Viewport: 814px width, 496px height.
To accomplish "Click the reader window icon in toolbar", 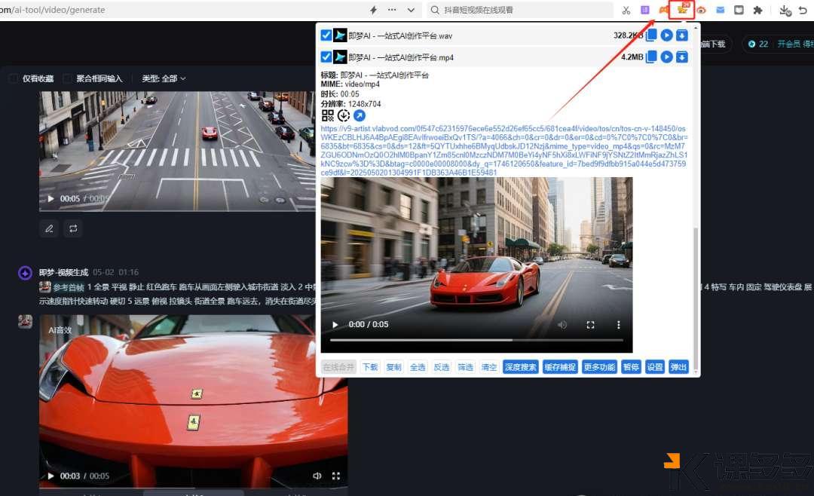I will pos(739,10).
